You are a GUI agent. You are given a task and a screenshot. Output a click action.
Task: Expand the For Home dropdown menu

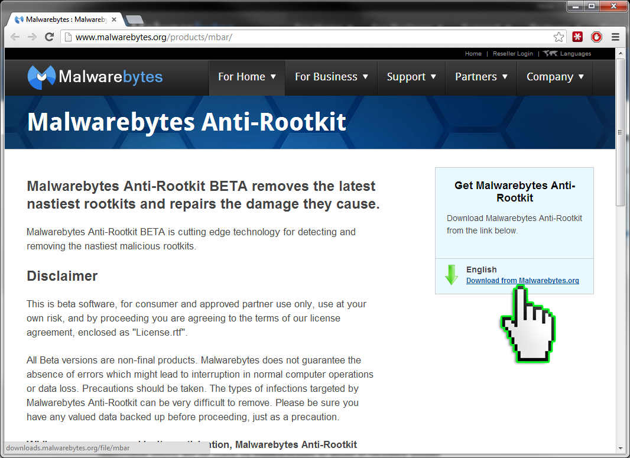pyautogui.click(x=247, y=77)
